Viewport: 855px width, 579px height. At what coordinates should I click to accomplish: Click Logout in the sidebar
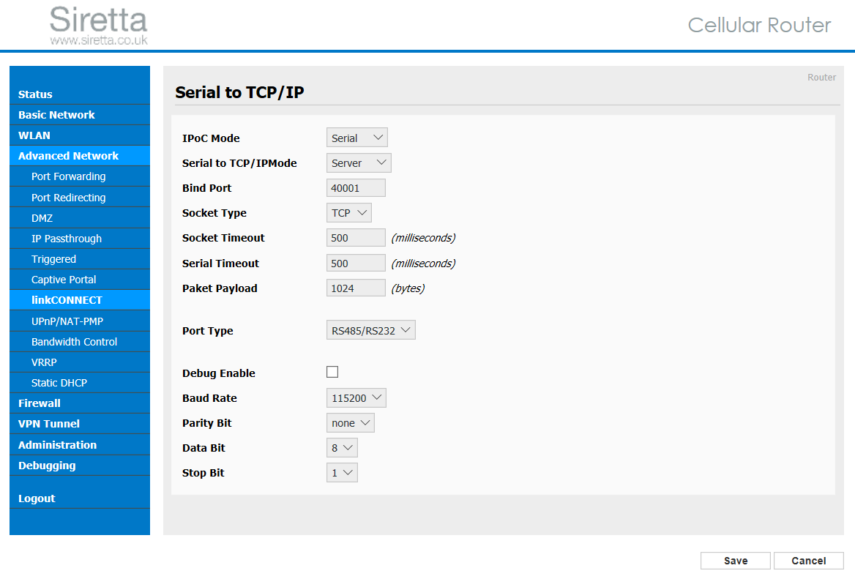click(x=80, y=498)
